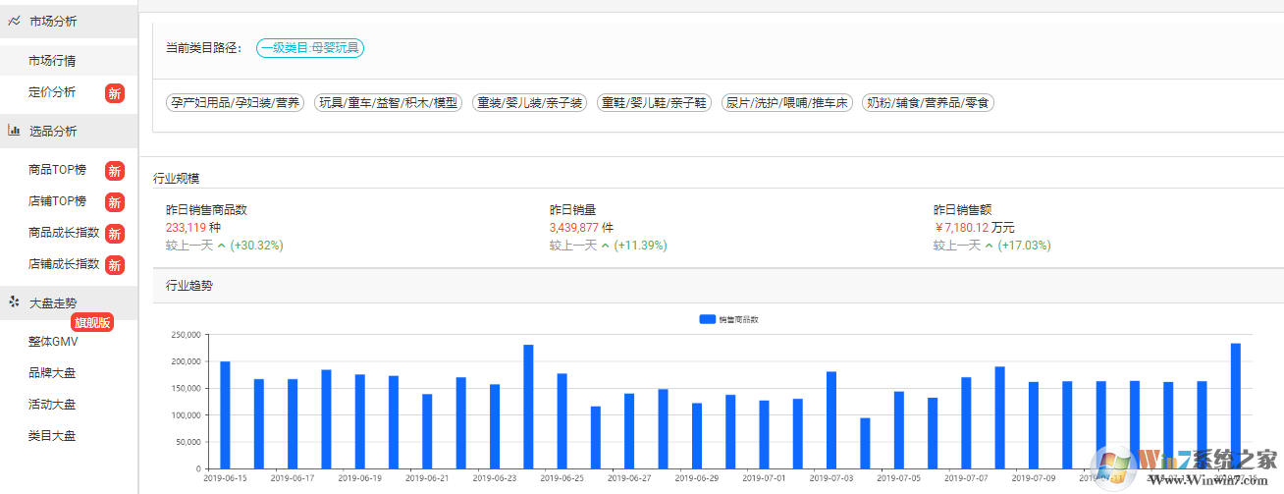Viewport: 1284px width, 494px height.
Task: Collapse the 选品分析 sidebar section
Action: coord(53,131)
